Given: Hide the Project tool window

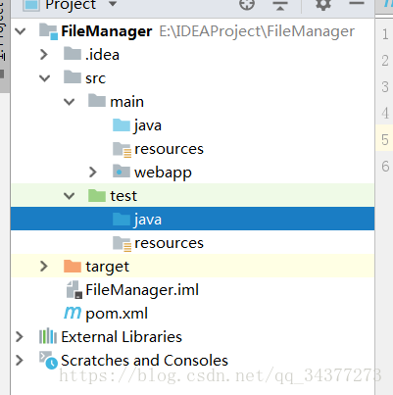Looking at the screenshot, I should click(x=357, y=4).
